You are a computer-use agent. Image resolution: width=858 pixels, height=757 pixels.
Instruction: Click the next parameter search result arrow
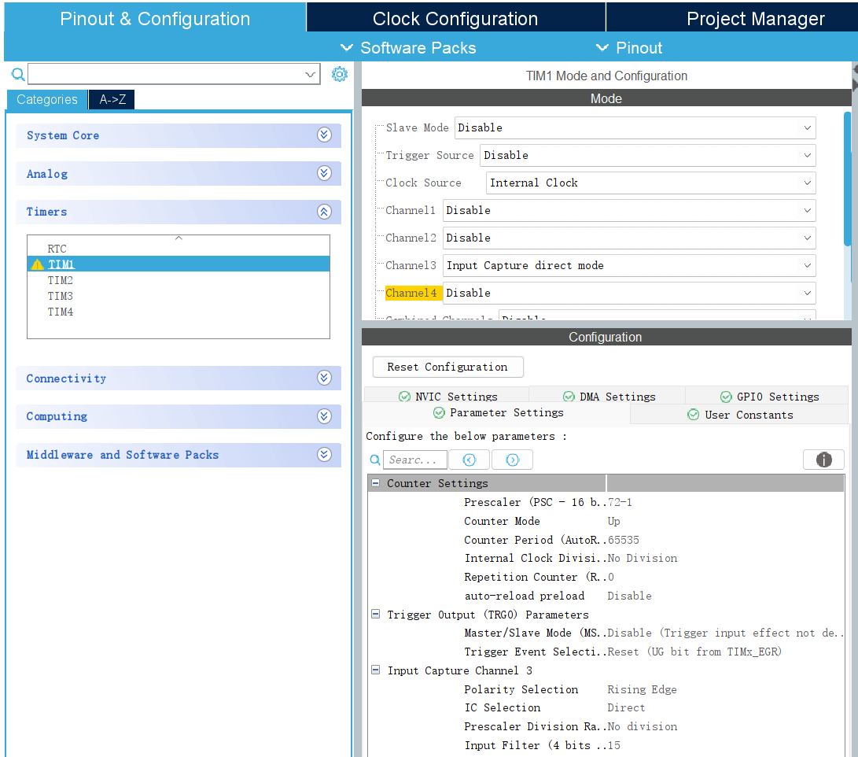tap(512, 460)
